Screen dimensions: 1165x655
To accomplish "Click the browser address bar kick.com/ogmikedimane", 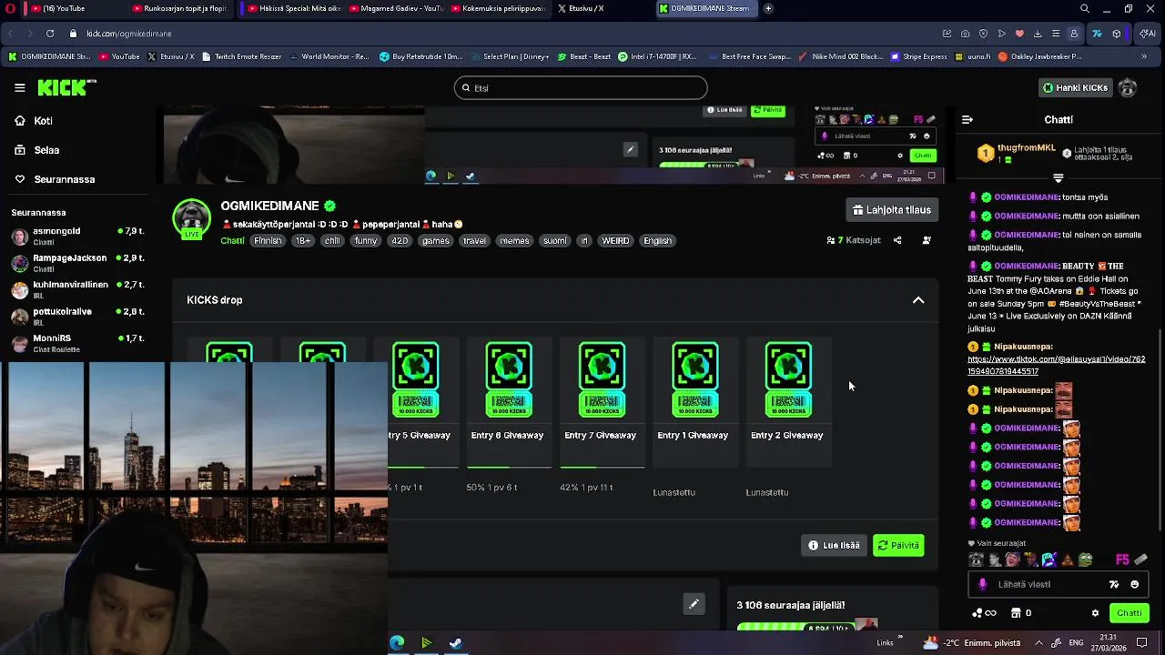I will [129, 34].
